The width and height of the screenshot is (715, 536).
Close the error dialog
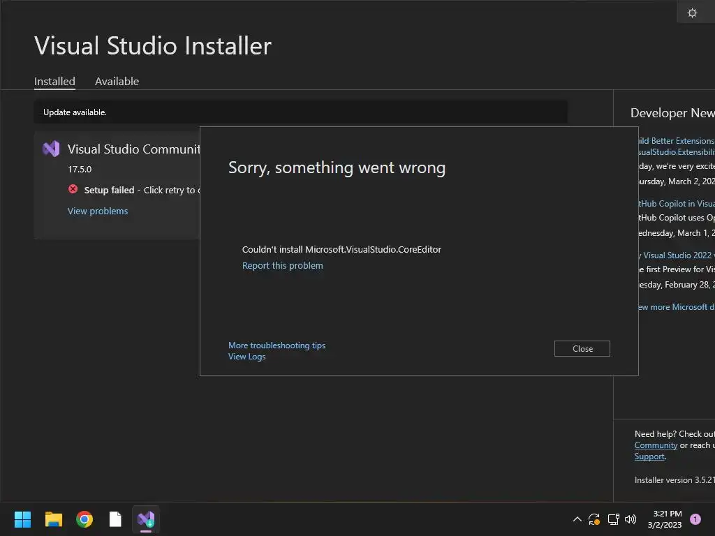pyautogui.click(x=582, y=349)
